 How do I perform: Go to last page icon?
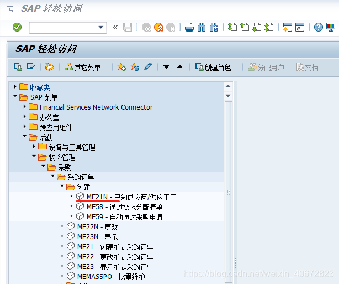click(x=269, y=27)
